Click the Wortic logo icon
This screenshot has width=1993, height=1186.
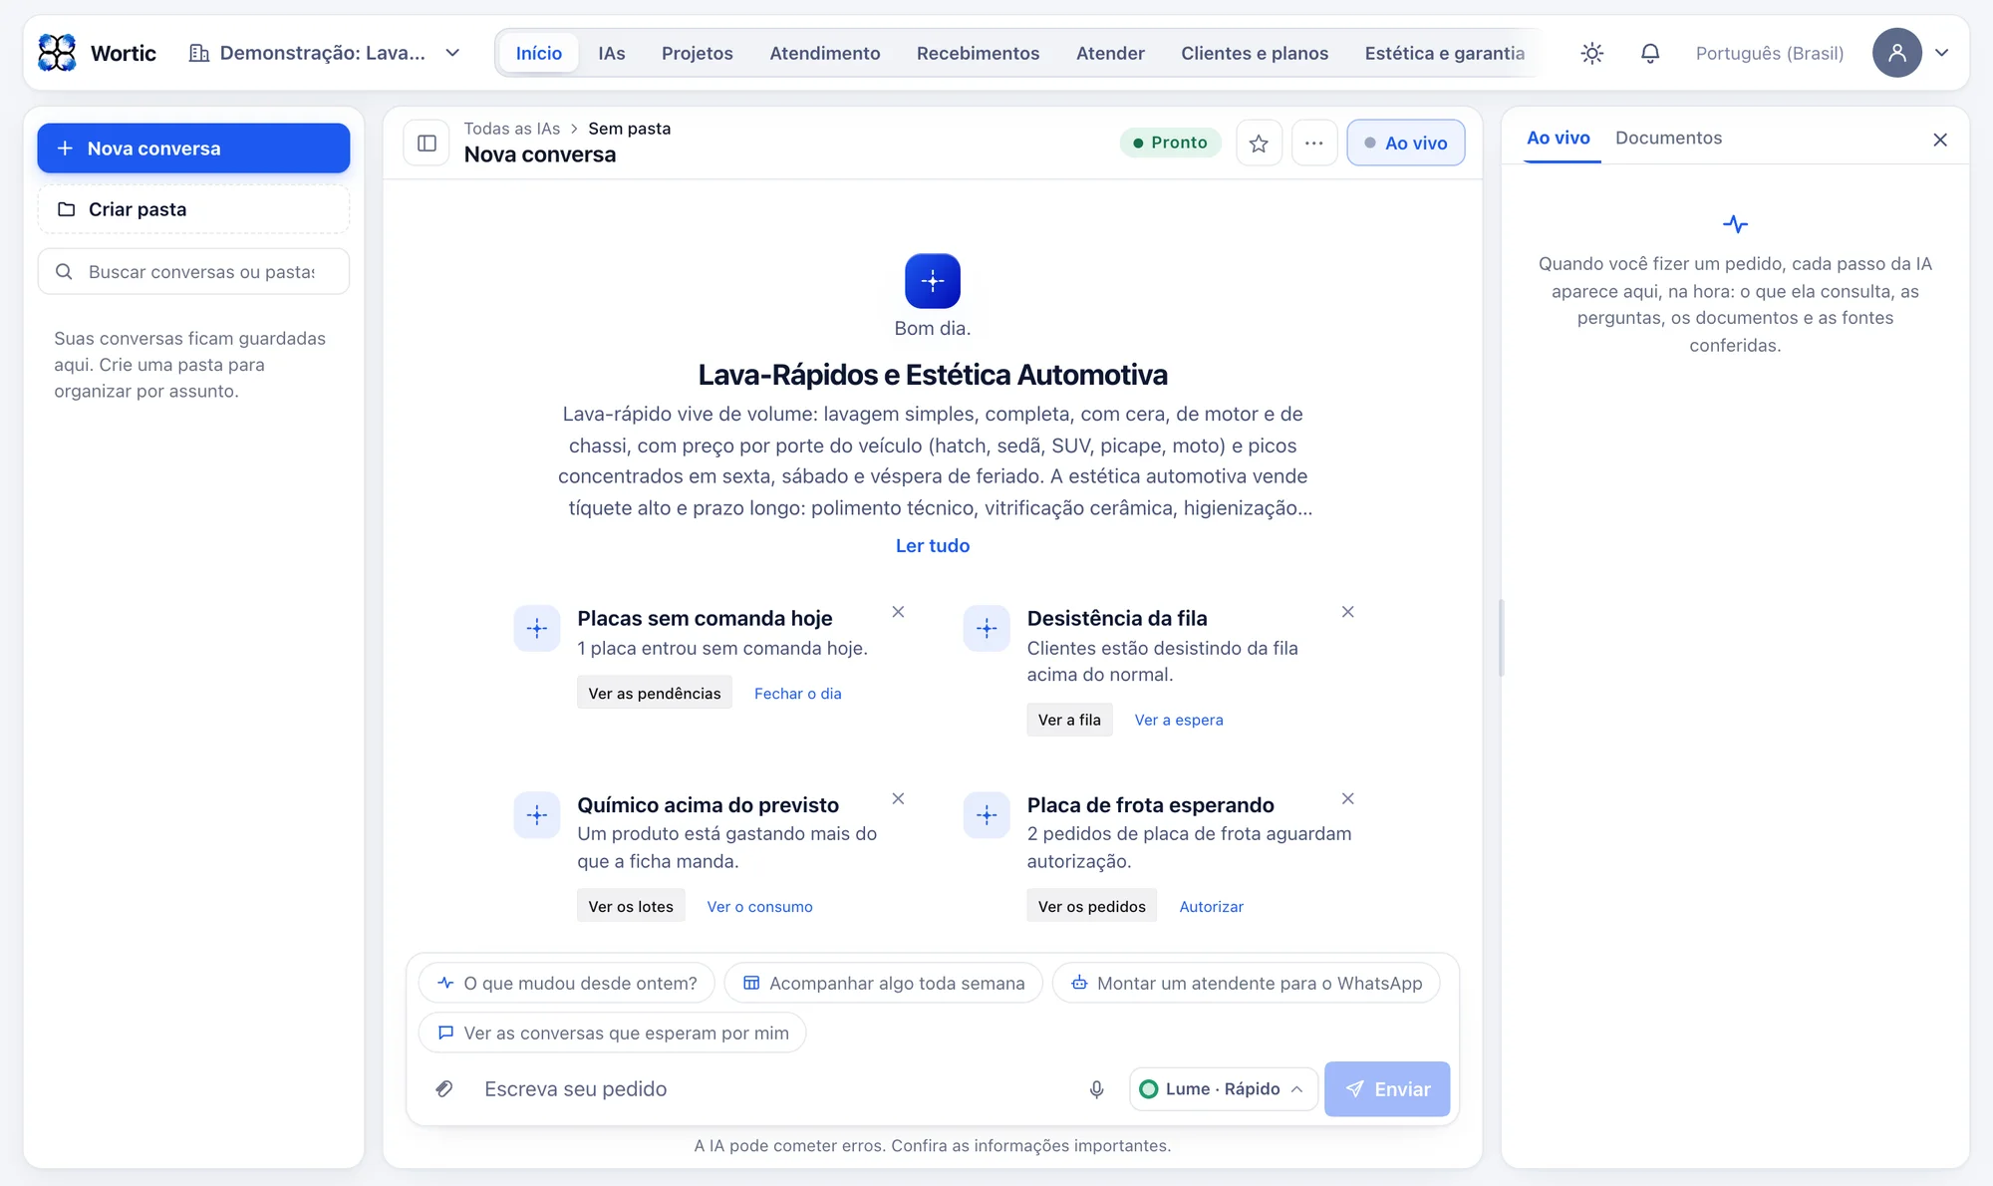click(57, 53)
